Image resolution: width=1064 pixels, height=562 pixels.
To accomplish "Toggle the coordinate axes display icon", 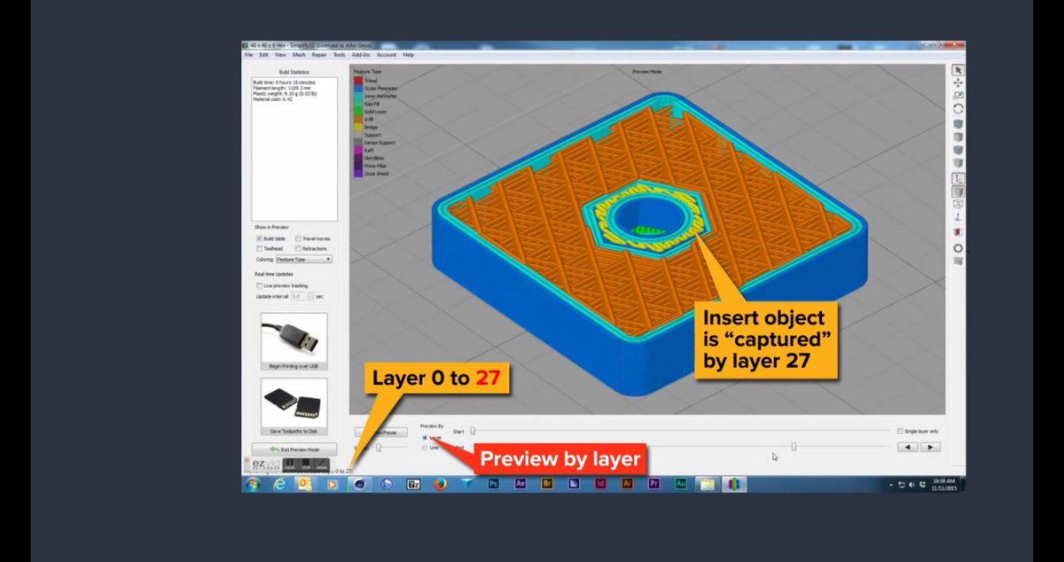I will [958, 177].
